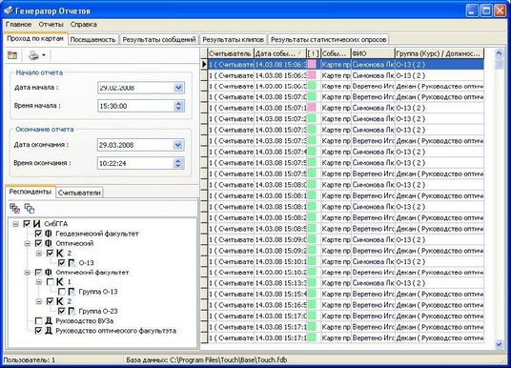The width and height of the screenshot is (511, 368).
Task: Select the Проход по картам tab
Action: click(35, 38)
